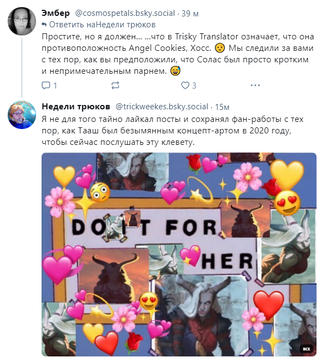Open Недели трюков avatar picture
The width and height of the screenshot is (322, 363).
[22, 115]
